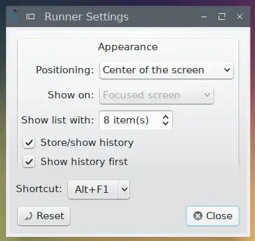Click the Alt+F1 shortcut button
Viewport: 255px width, 241px height.
point(93,189)
